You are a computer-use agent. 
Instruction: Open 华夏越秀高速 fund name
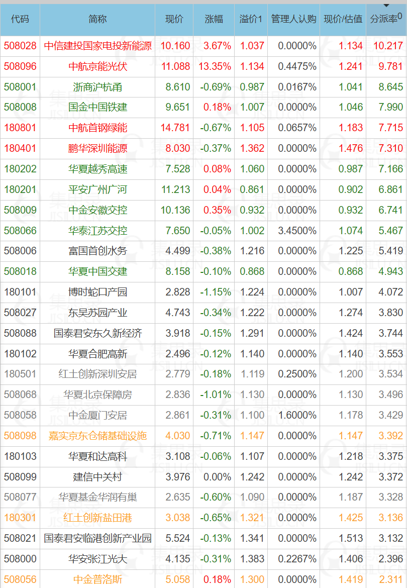point(98,169)
